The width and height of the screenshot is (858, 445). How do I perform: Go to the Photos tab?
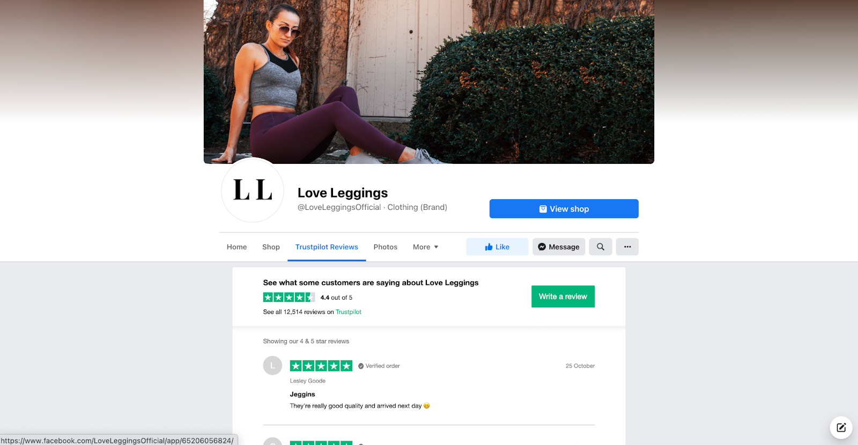(386, 247)
